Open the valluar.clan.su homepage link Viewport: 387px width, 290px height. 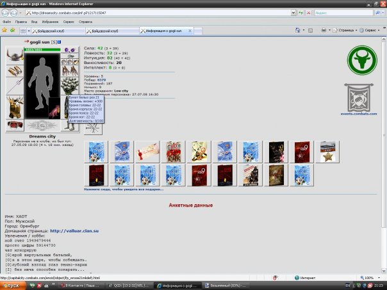click(x=74, y=231)
